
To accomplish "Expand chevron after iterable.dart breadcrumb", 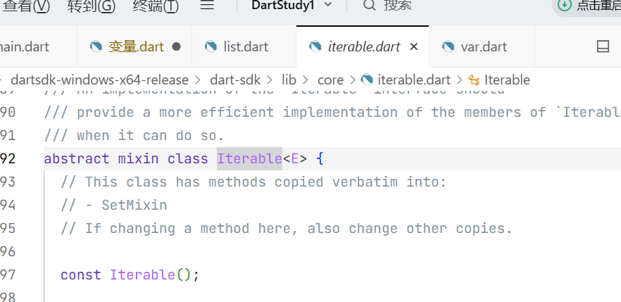I will pos(459,80).
